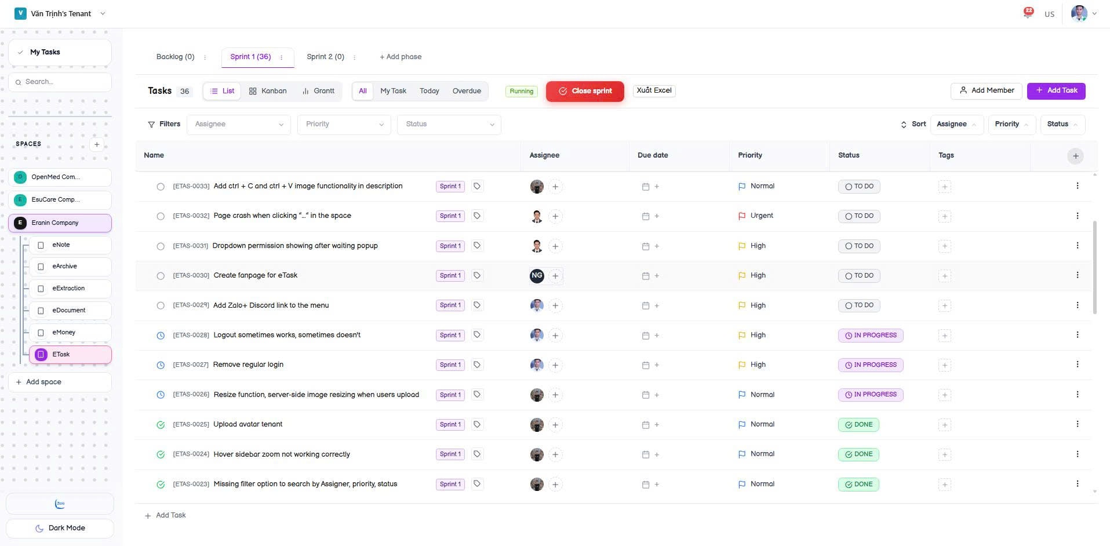Image resolution: width=1110 pixels, height=546 pixels.
Task: Click the done checkmark on ETAS-0025
Action: [x=161, y=424]
